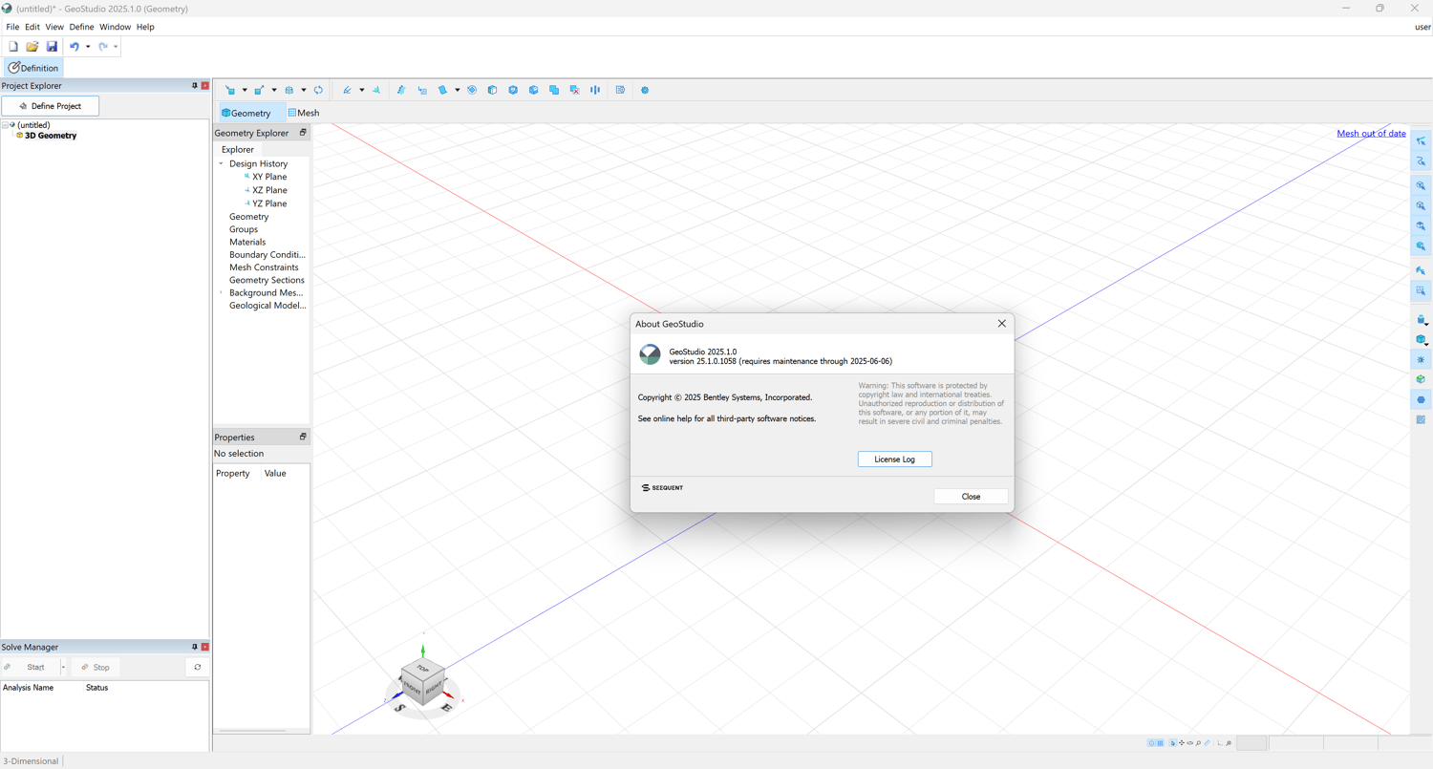Open the Define menu
Image resolution: width=1433 pixels, height=769 pixels.
[81, 27]
